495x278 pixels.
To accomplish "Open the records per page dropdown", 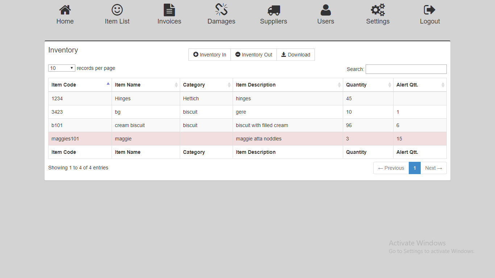I will point(62,68).
